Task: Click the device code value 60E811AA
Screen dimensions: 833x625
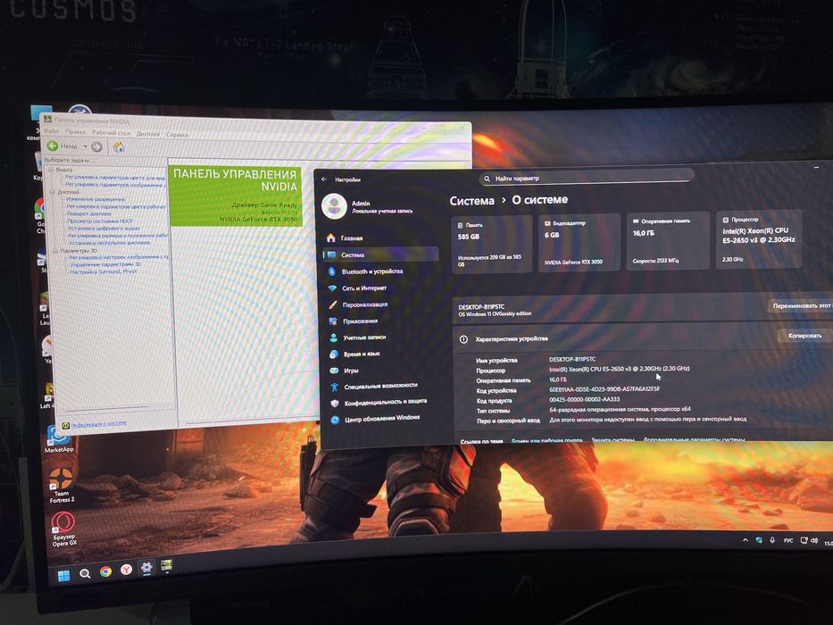Action: (604, 389)
